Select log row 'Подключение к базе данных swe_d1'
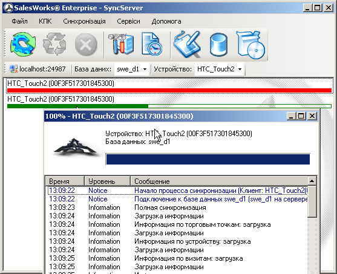The width and height of the screenshot is (337, 274). point(177,199)
